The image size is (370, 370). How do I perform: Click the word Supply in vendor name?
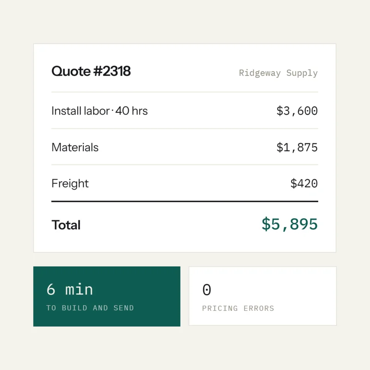tap(302, 73)
